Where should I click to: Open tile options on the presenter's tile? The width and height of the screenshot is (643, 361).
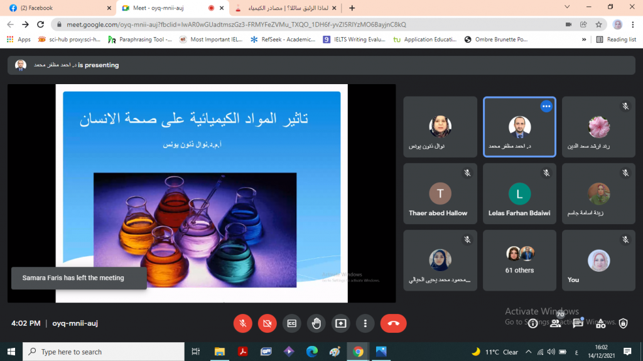[546, 107]
